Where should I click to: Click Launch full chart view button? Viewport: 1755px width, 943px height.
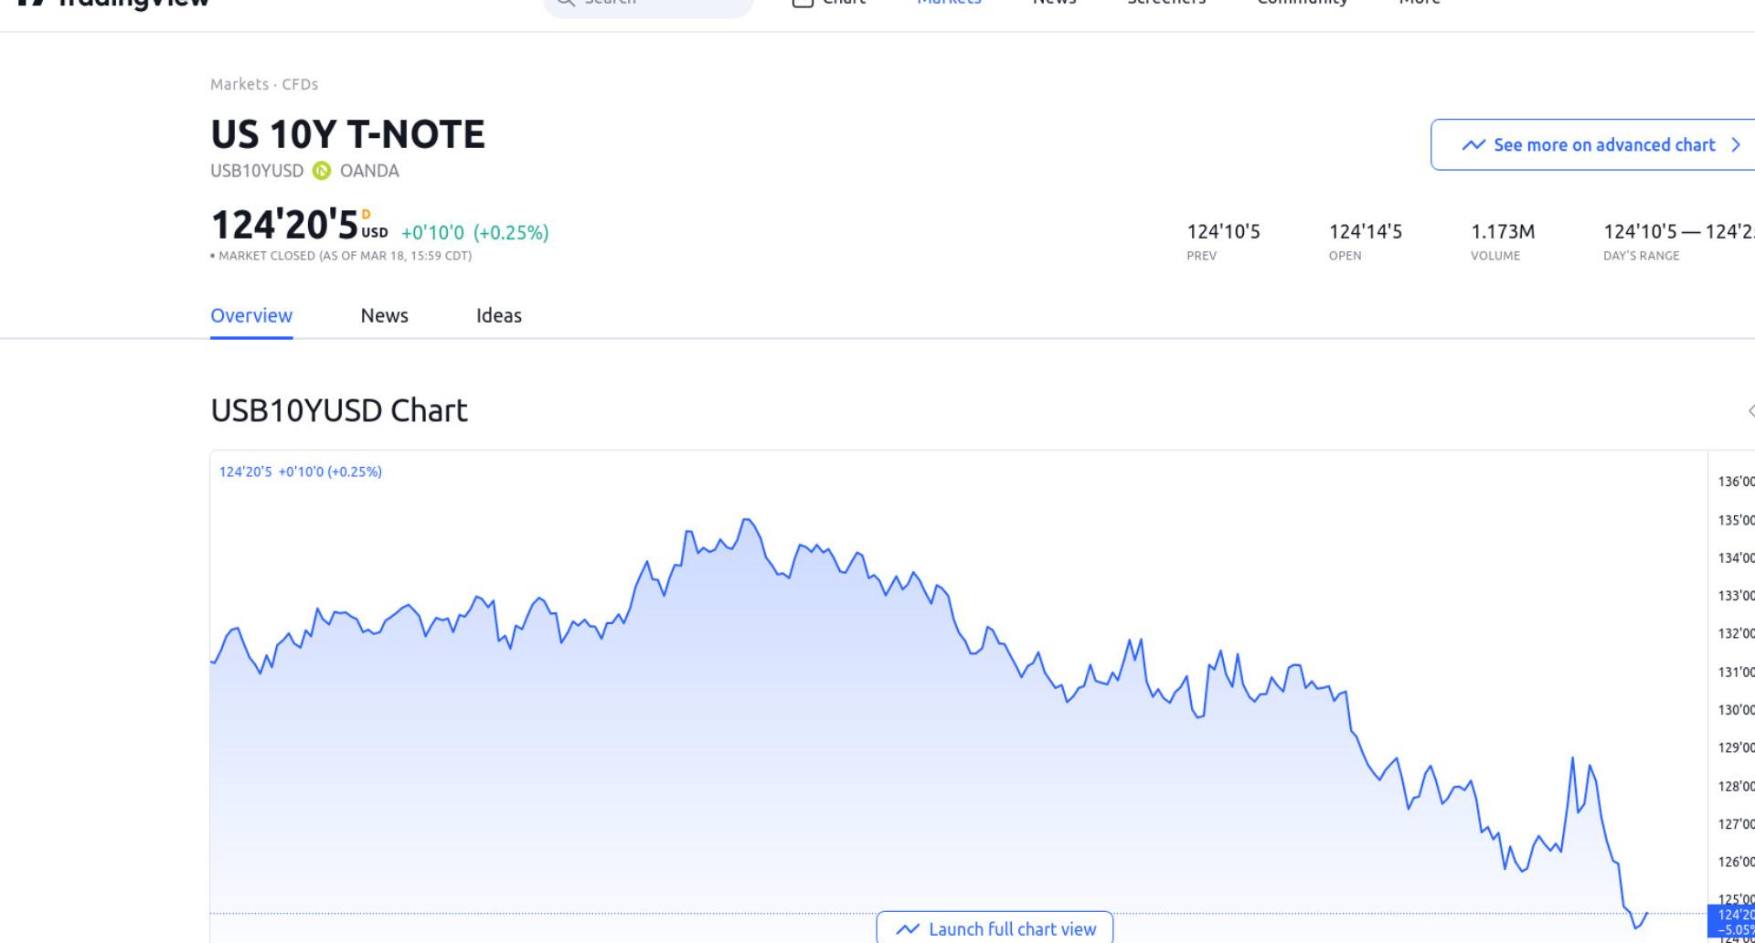[994, 927]
